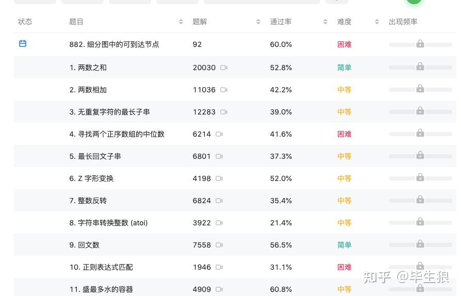Click 简单 difficulty tag for 两数之和

(x=344, y=68)
